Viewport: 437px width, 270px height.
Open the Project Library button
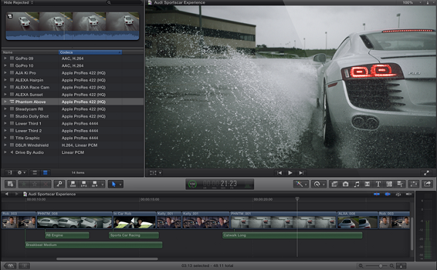(10, 266)
